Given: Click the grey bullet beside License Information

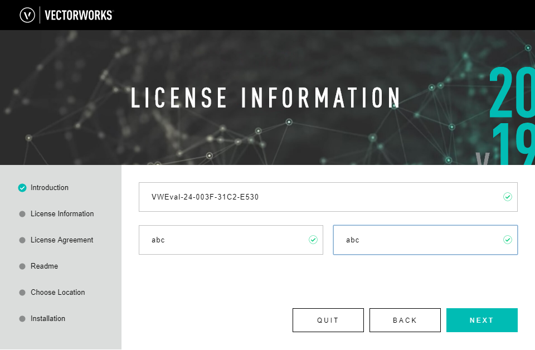Looking at the screenshot, I should point(22,214).
